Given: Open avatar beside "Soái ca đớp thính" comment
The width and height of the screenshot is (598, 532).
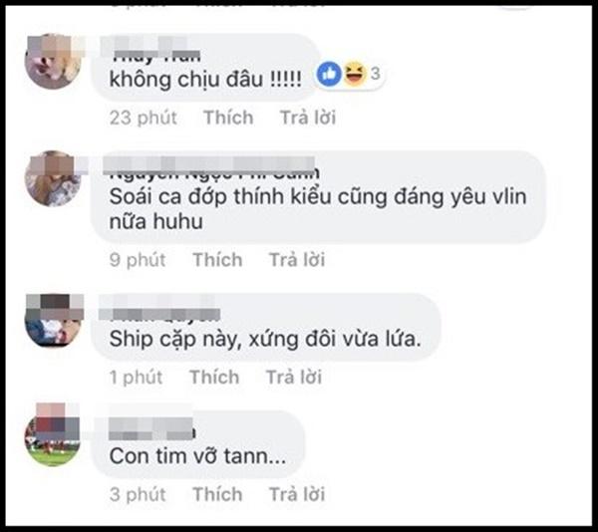Looking at the screenshot, I should point(53,178).
